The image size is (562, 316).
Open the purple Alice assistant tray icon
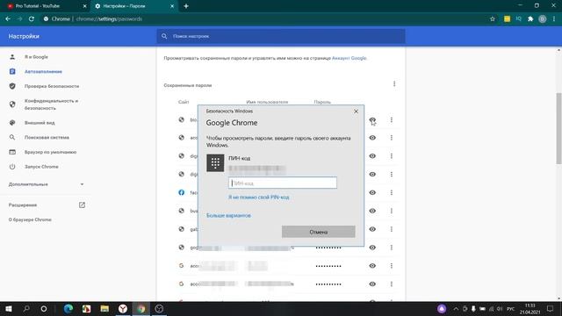coord(442,308)
